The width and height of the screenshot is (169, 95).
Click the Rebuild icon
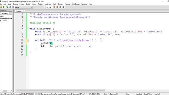[10, 7]
